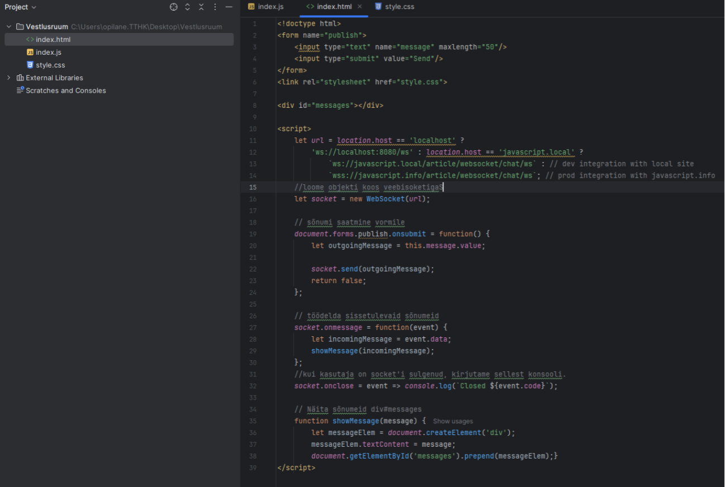The image size is (725, 487).
Task: Open the Project view dropdown
Action: (21, 7)
